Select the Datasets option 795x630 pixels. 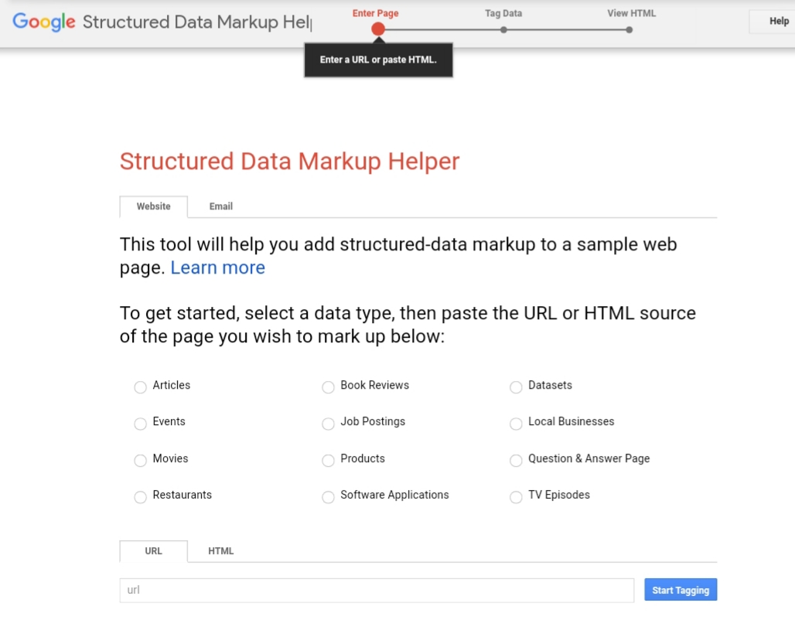click(516, 387)
